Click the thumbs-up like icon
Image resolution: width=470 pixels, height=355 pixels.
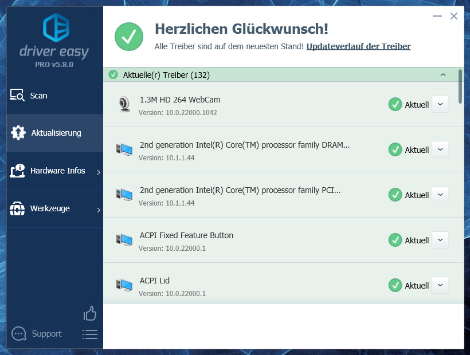[x=90, y=313]
